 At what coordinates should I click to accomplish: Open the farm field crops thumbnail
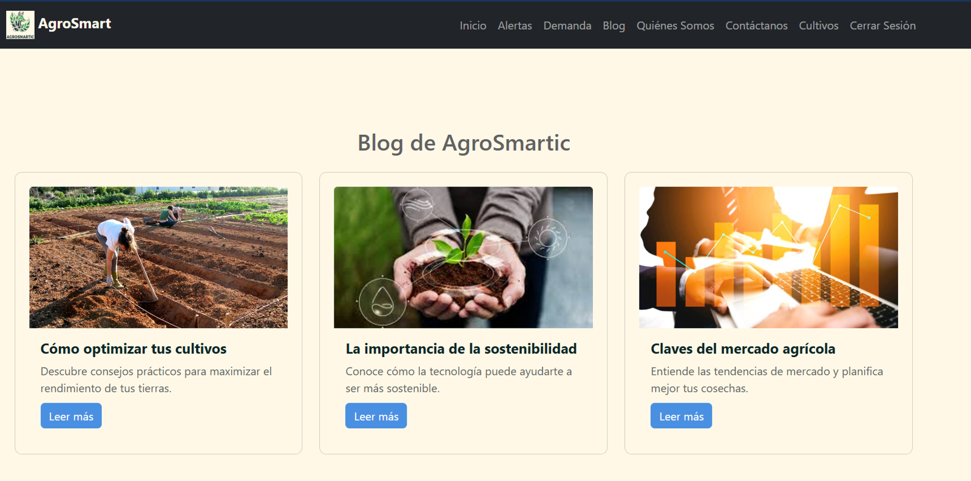point(158,258)
